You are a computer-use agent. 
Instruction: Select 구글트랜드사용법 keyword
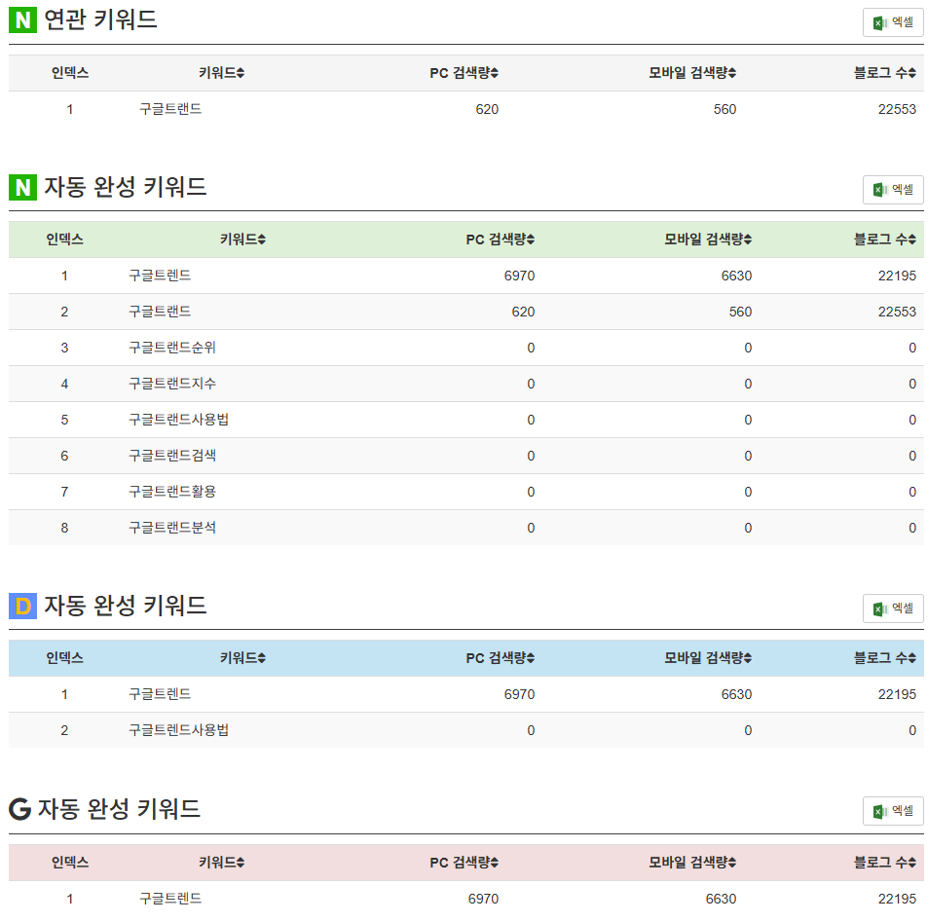point(179,420)
